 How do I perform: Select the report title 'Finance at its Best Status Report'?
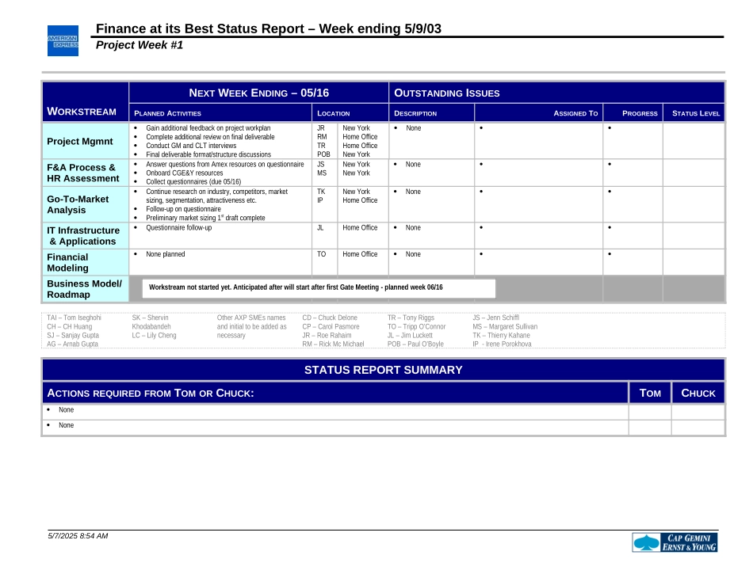click(200, 29)
